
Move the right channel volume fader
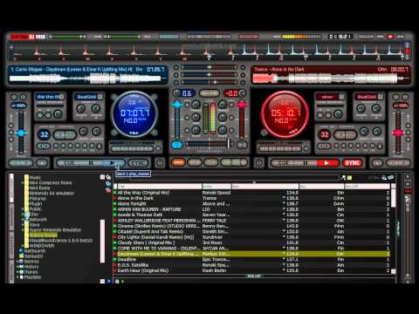242,104
